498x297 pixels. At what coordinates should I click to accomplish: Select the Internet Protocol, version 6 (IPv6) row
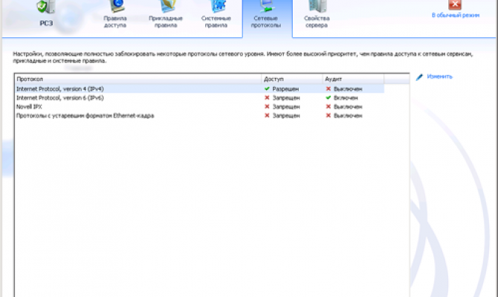199,98
